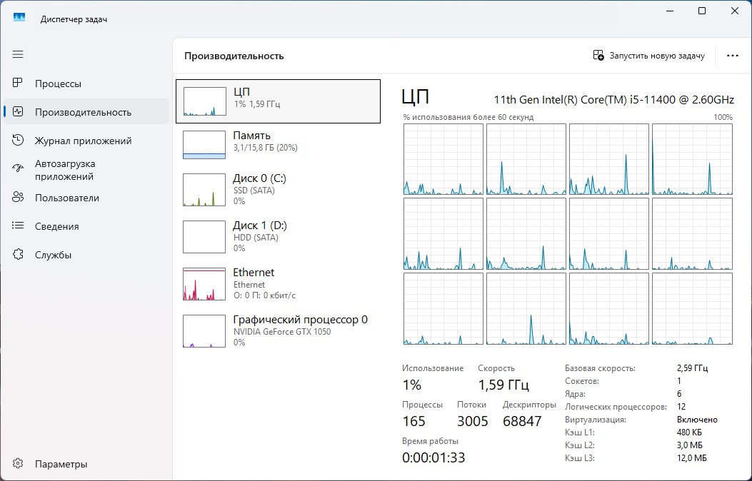Screen dimensions: 752x481
Task: Click the Потоки count 3005
Action: [x=472, y=421]
